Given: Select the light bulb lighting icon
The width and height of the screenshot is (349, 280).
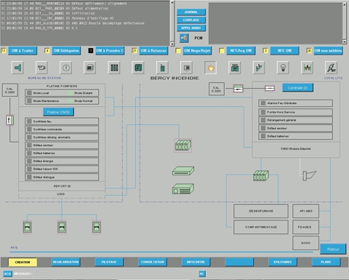Looking at the screenshot, I should click(x=283, y=68).
